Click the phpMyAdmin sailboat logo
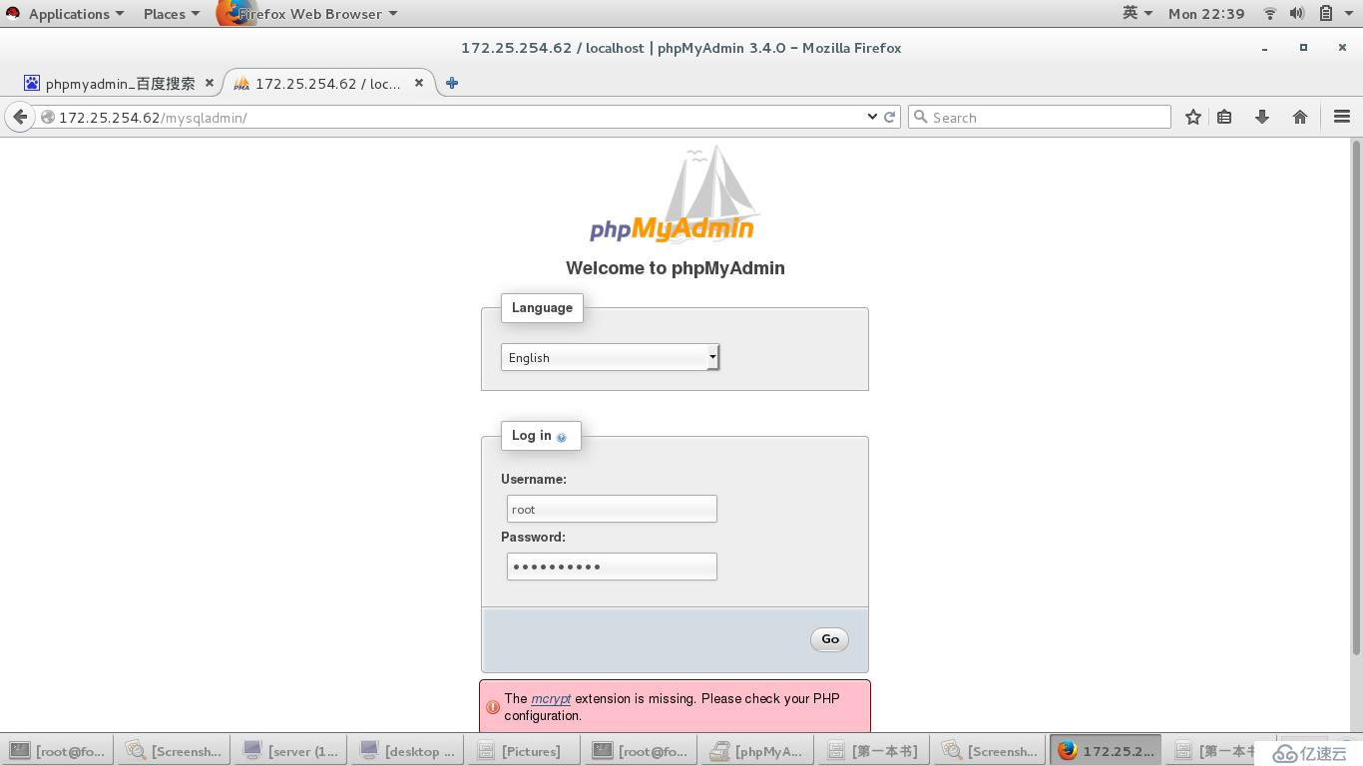Viewport: 1363px width, 766px height. (x=674, y=194)
